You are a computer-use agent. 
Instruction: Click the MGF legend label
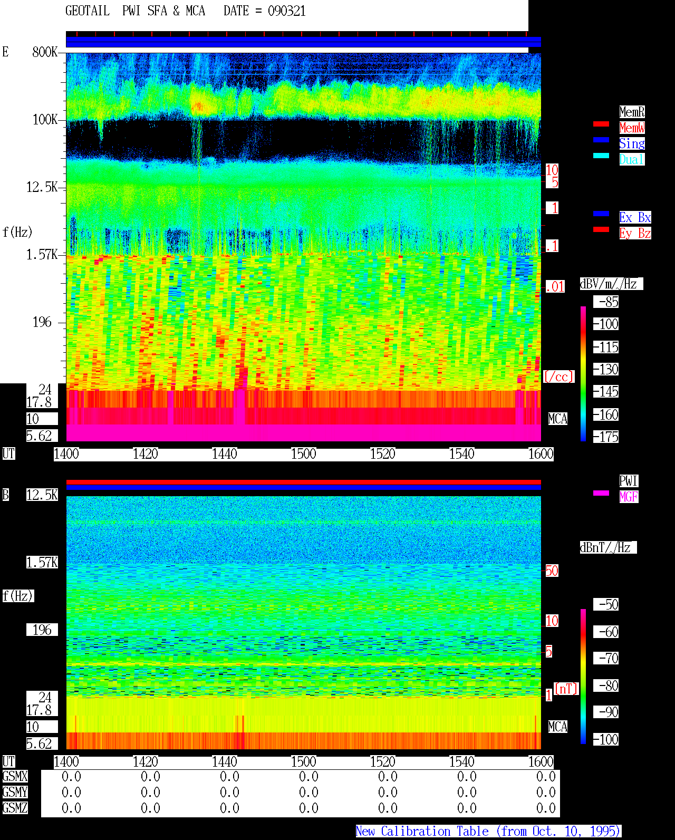(629, 497)
